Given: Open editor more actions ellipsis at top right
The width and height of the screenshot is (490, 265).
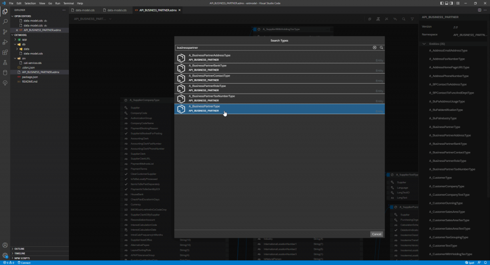Looking at the screenshot, I should [x=485, y=10].
